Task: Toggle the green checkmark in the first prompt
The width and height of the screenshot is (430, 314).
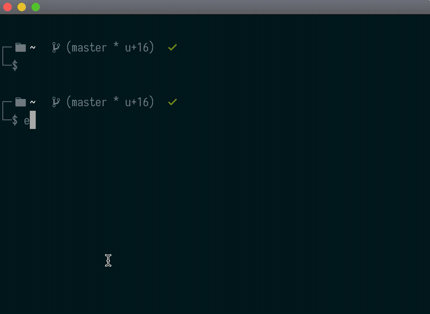Action: (172, 47)
